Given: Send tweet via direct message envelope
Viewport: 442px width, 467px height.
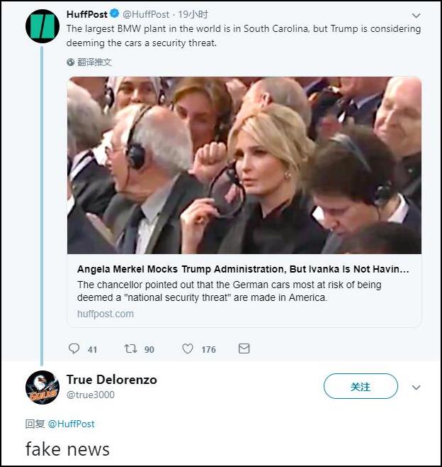Looking at the screenshot, I should [x=244, y=348].
